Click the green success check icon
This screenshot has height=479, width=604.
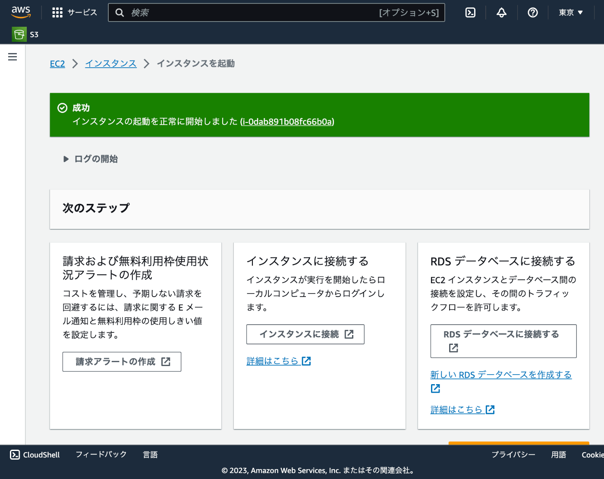pos(63,108)
